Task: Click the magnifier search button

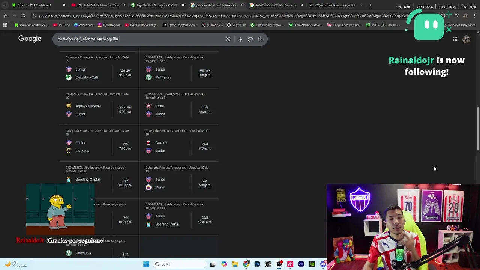Action: tap(260, 39)
